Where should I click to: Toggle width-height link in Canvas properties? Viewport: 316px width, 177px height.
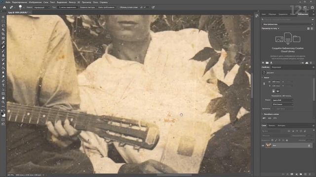pos(264,84)
